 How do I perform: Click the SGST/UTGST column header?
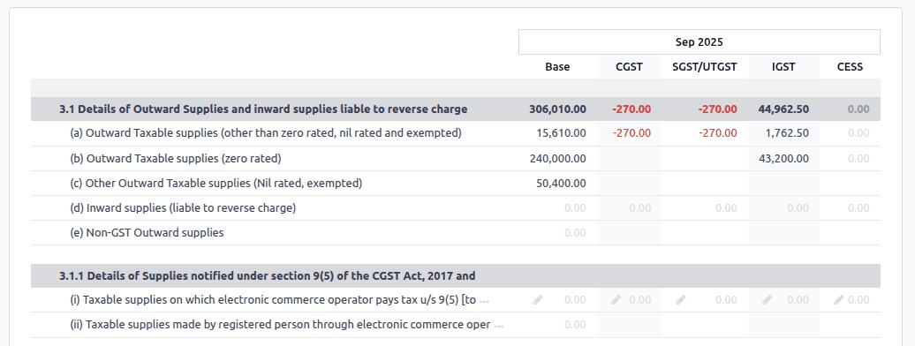coord(704,66)
